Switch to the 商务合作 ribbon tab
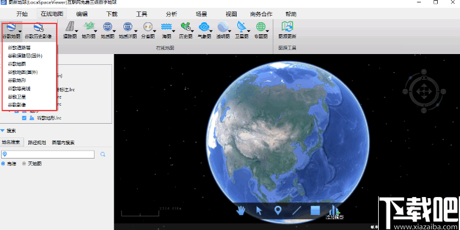The width and height of the screenshot is (460, 230). tap(261, 14)
